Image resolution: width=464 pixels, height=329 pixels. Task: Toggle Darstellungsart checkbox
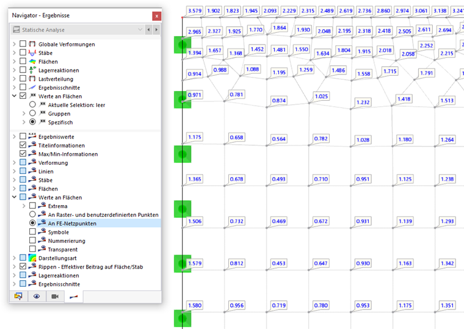pyautogui.click(x=23, y=258)
